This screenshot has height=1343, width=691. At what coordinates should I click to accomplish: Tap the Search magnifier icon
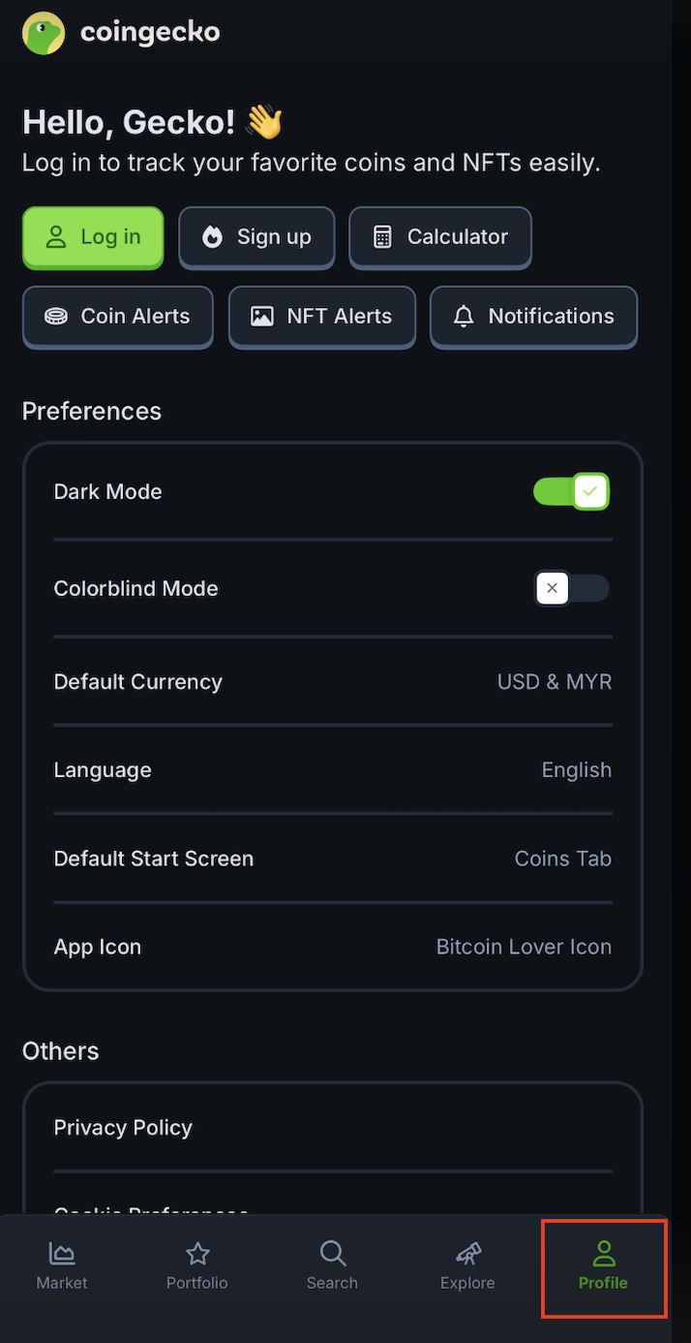[x=332, y=1254]
